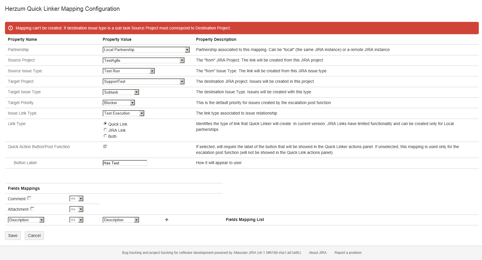Screen dimensions: 482x260
Task: Click the Save button
Action: click(13, 236)
